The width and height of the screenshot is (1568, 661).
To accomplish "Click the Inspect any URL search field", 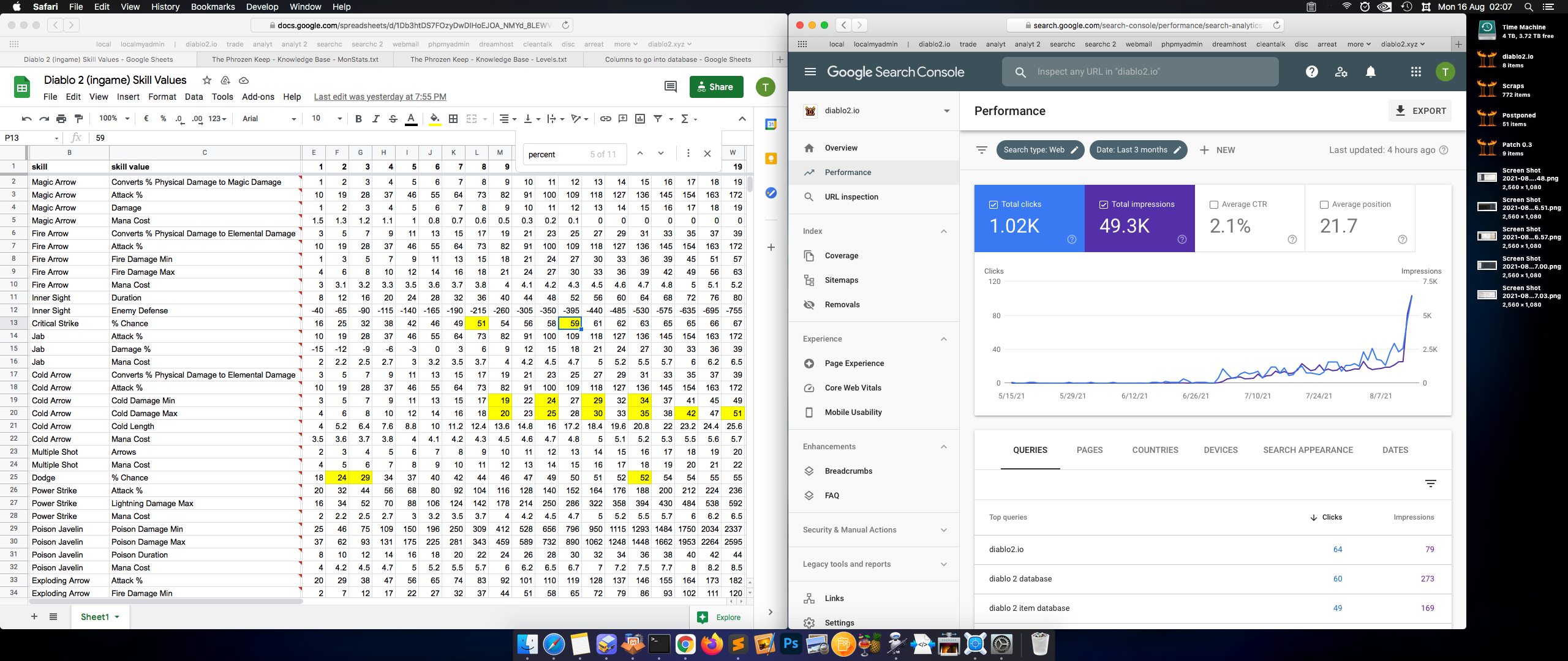I will coord(1140,72).
